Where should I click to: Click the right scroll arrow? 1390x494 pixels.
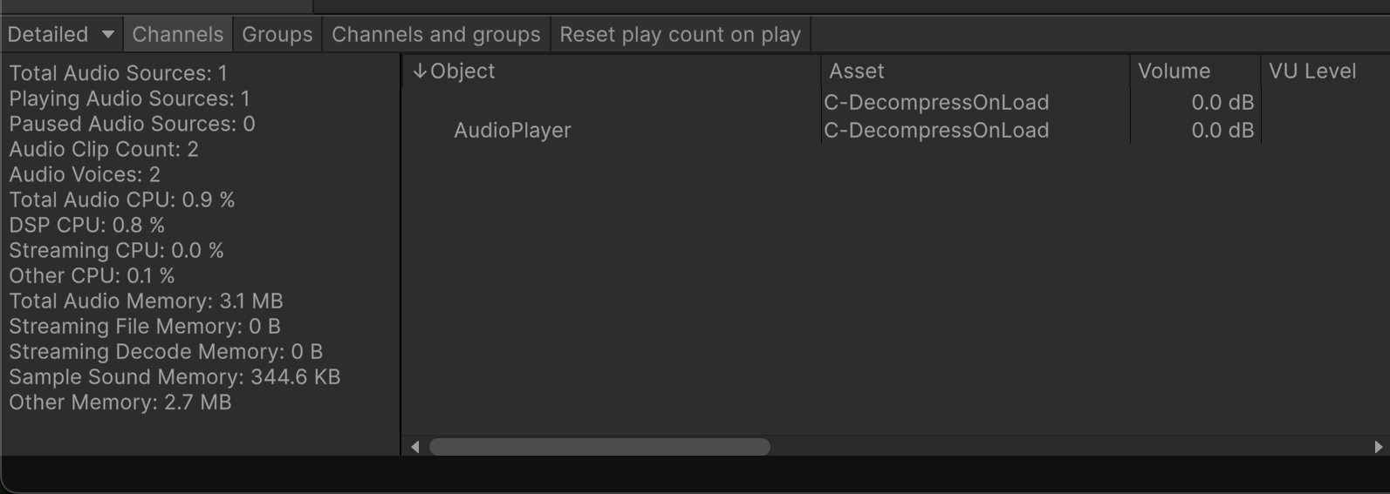click(1378, 447)
